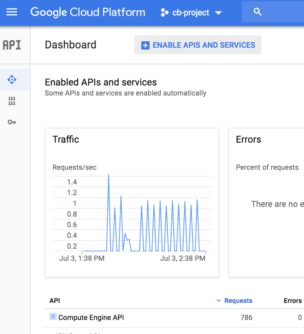This screenshot has width=304, height=334.
Task: Click the Jul 3, 1:38 PM axis label
Action: pyautogui.click(x=82, y=258)
